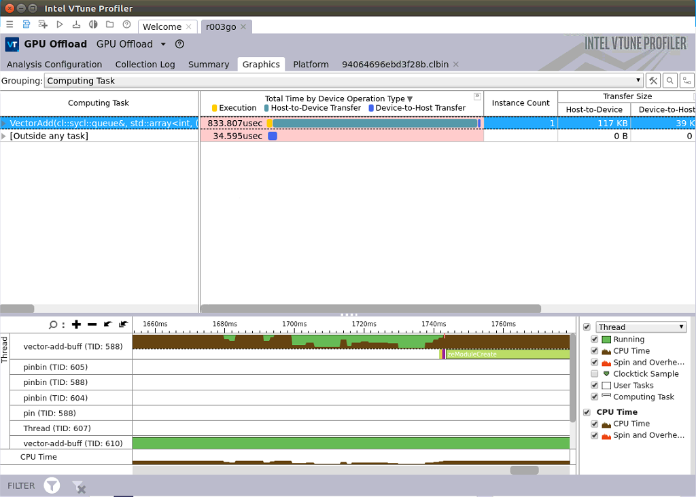The image size is (696, 497).
Task: Click the yellow Execution legend swatch
Action: pyautogui.click(x=214, y=108)
